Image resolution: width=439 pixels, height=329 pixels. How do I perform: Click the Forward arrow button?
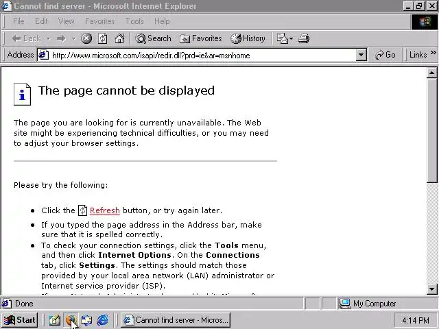click(x=61, y=38)
